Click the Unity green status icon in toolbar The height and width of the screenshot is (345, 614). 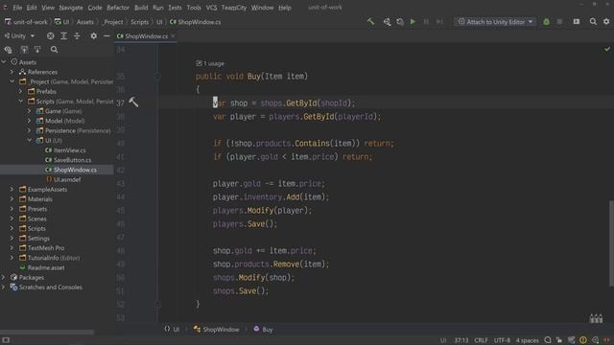[546, 22]
